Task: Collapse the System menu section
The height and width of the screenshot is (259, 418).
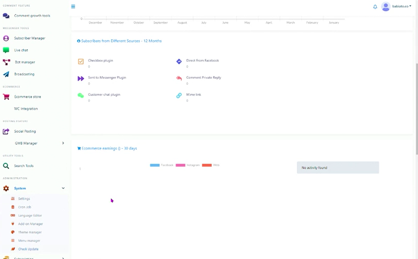Action: [x=63, y=189]
